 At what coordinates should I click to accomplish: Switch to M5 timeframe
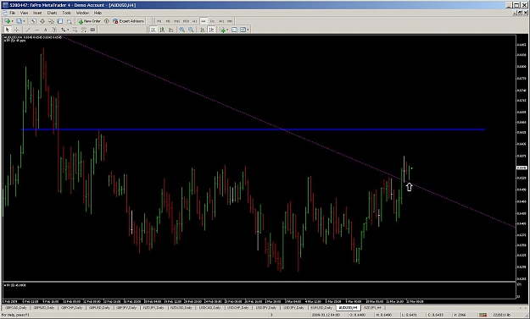pyautogui.click(x=168, y=21)
